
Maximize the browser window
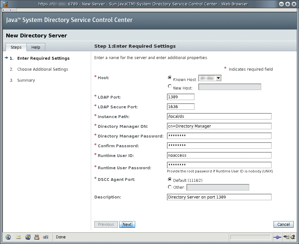point(288,4)
